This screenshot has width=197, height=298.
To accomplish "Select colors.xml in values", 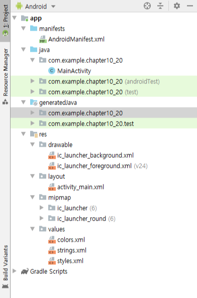I will (x=71, y=240).
